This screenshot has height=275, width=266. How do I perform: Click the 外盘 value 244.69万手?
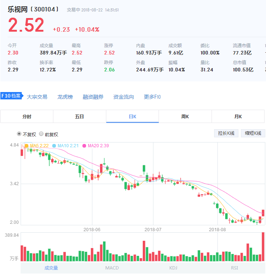pos(150,70)
